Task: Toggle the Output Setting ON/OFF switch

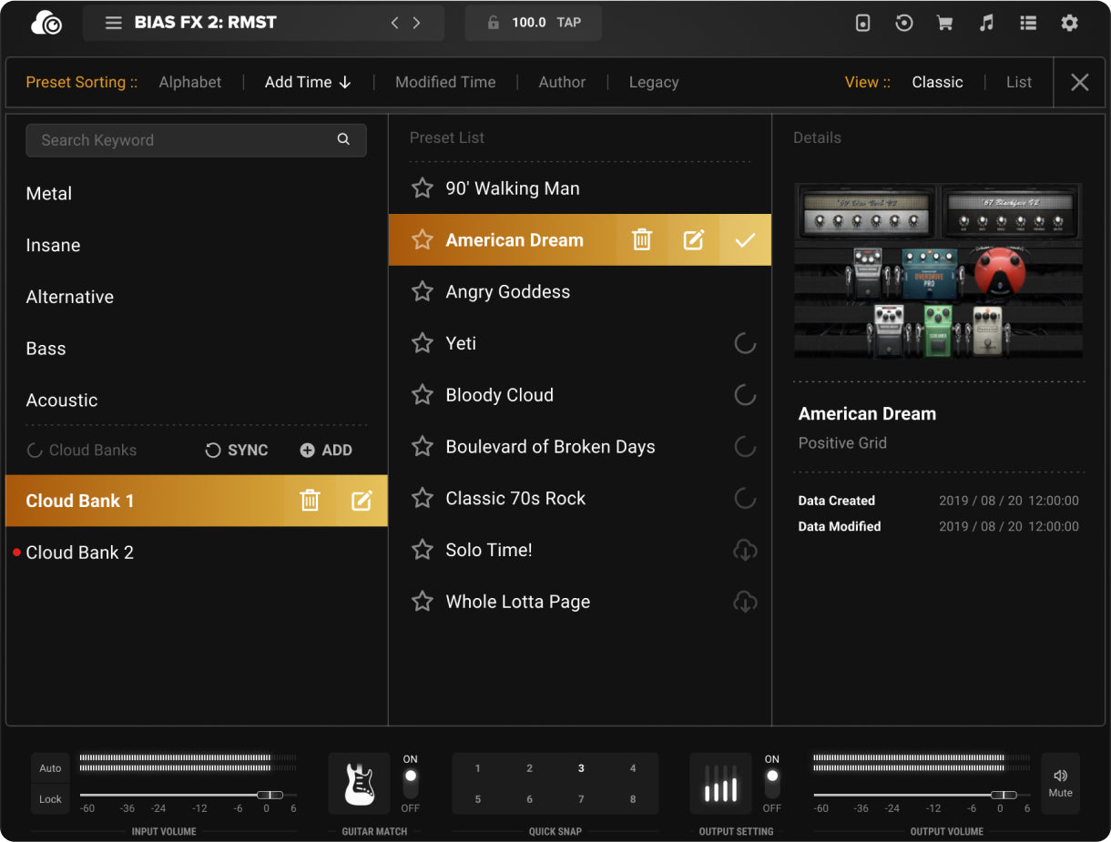Action: click(x=772, y=783)
